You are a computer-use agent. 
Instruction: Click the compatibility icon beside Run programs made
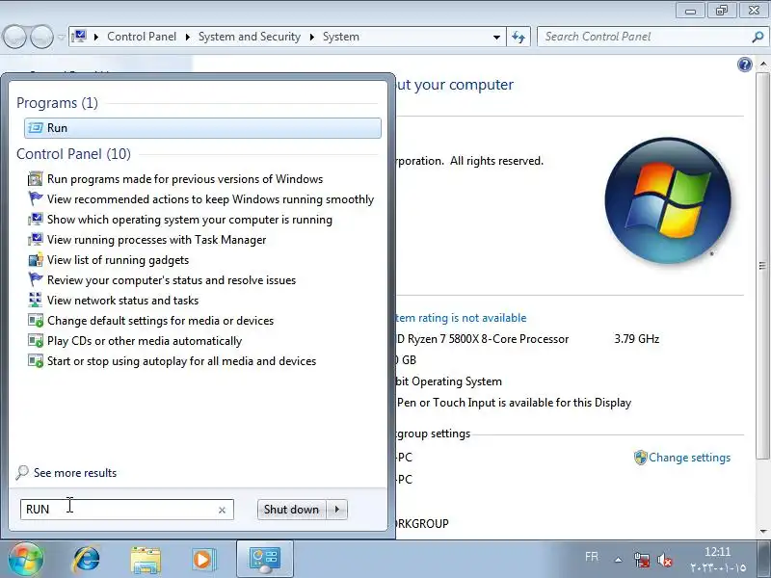click(x=36, y=179)
